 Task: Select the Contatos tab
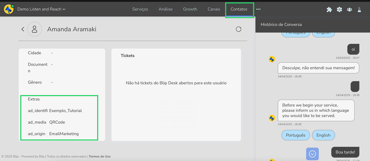pyautogui.click(x=239, y=9)
